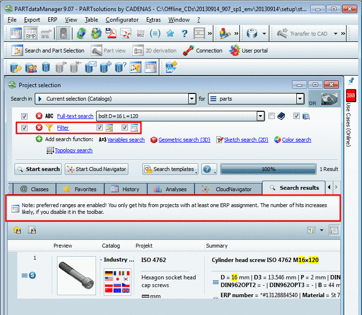Click the database with key icon
Screen dimensions: 362x315
pyautogui.click(x=16, y=67)
